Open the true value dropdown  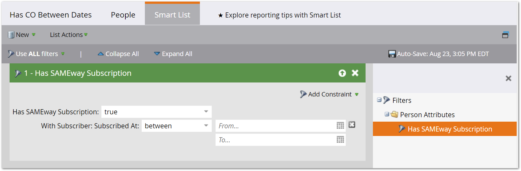[x=156, y=112]
